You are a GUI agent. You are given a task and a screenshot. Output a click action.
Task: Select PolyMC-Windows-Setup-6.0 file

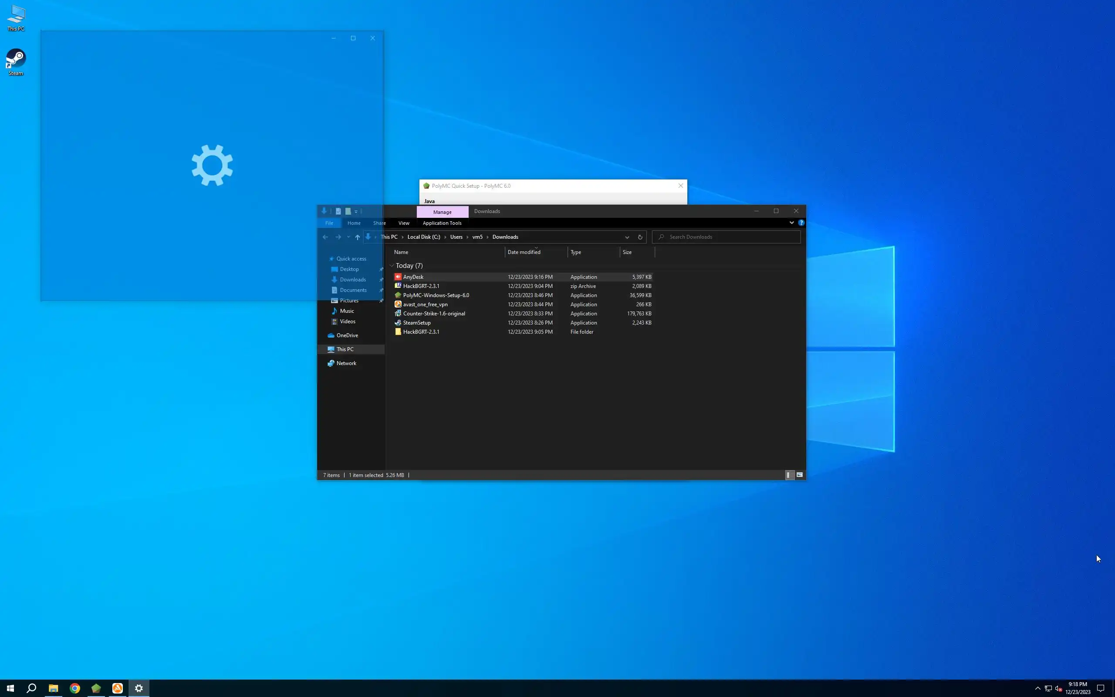[436, 295]
